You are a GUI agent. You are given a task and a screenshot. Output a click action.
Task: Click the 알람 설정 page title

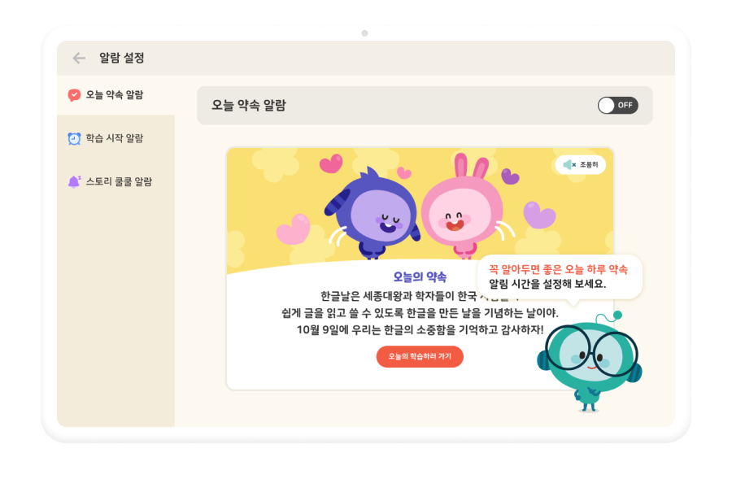[x=122, y=58]
